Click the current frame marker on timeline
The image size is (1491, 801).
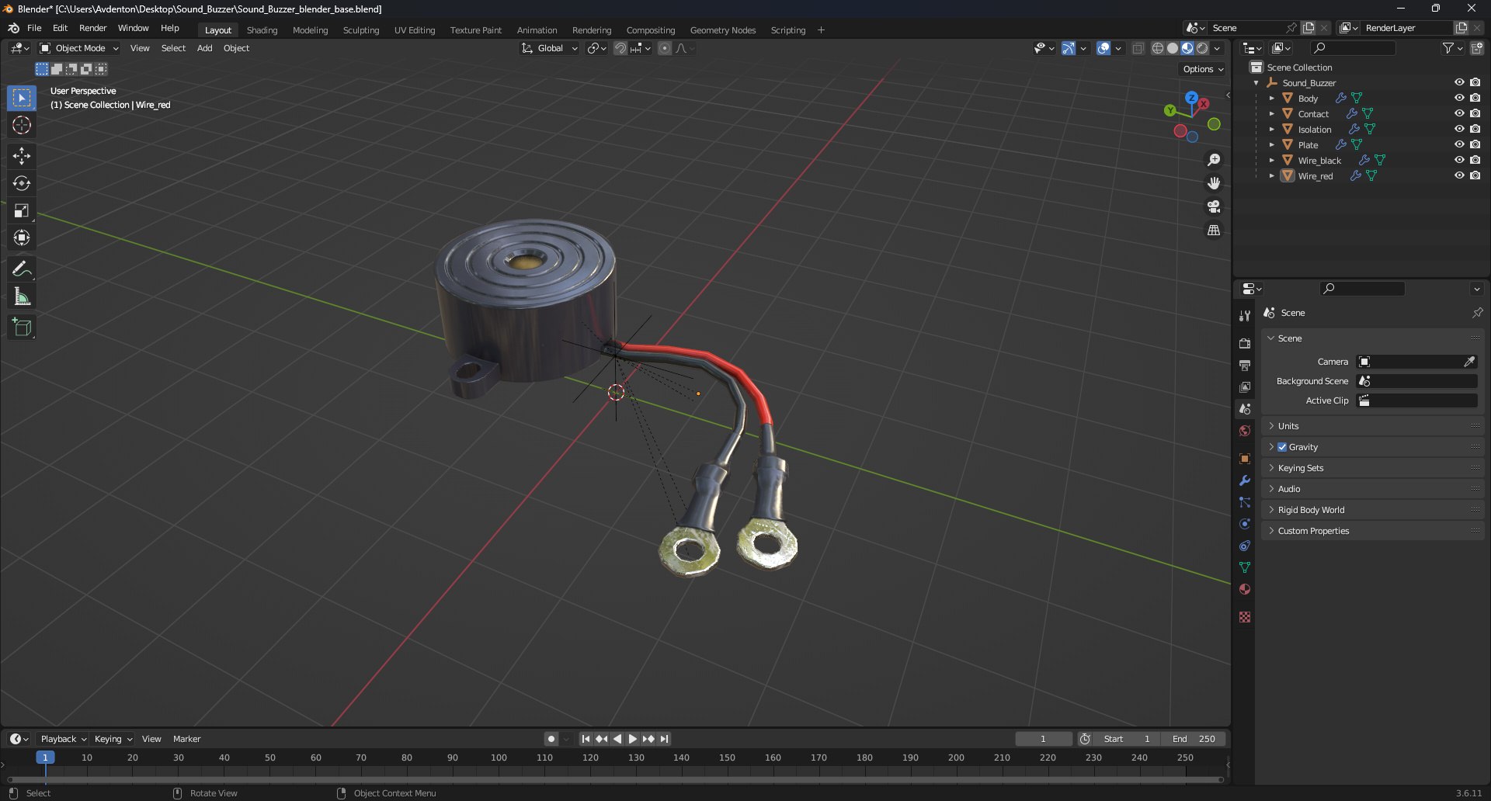45,758
